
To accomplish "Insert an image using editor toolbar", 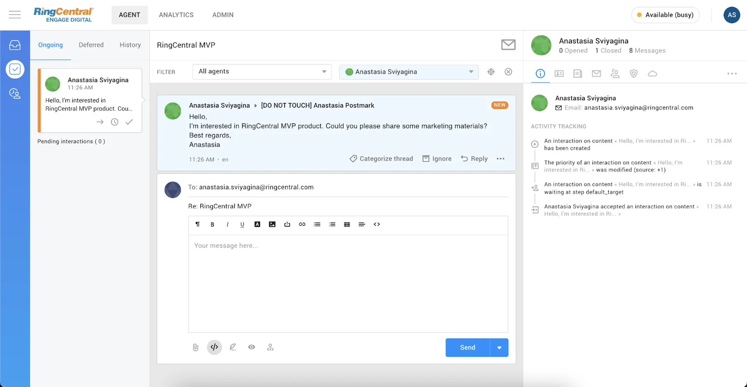I will coord(272,224).
